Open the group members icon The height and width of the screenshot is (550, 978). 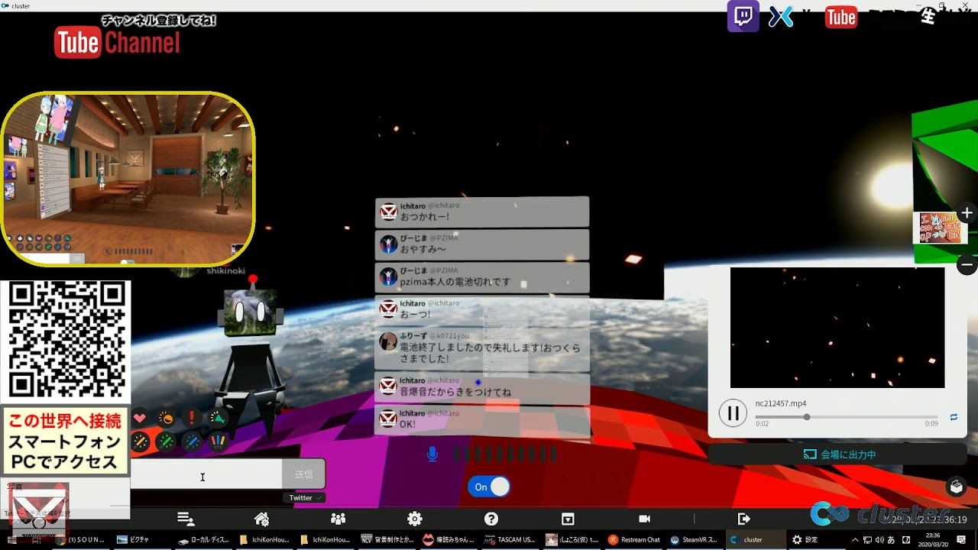pos(338,519)
